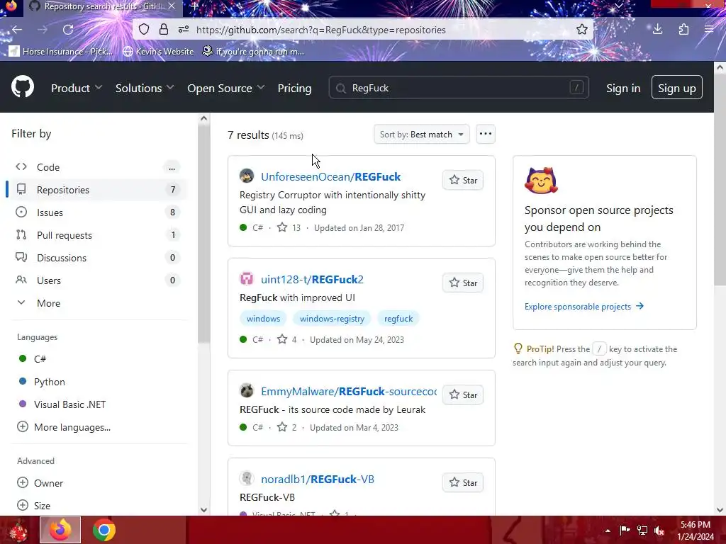Launch Chrome from the taskbar
The width and height of the screenshot is (726, 544).
104,530
